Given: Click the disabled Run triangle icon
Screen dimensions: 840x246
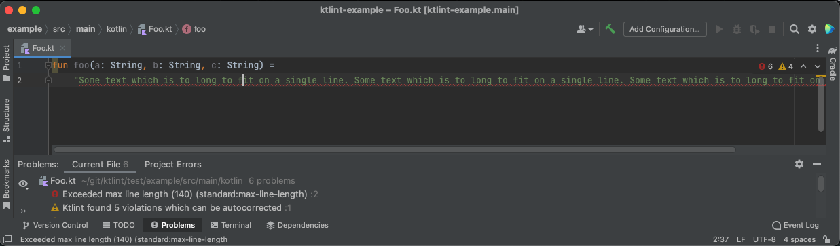Looking at the screenshot, I should point(720,29).
